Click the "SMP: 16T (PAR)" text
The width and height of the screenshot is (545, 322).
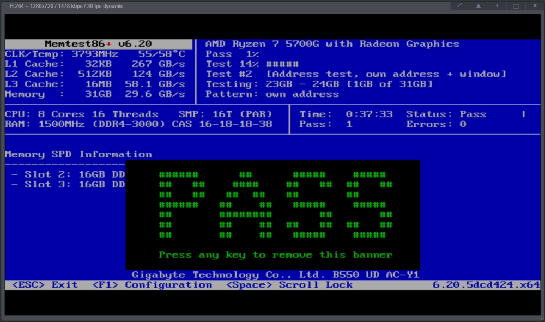(225, 114)
